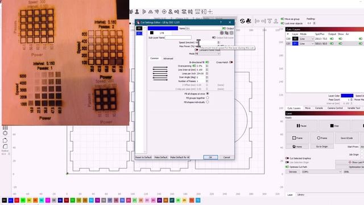
Task: Click the Sub-Layer Name input field
Action: [178, 38]
